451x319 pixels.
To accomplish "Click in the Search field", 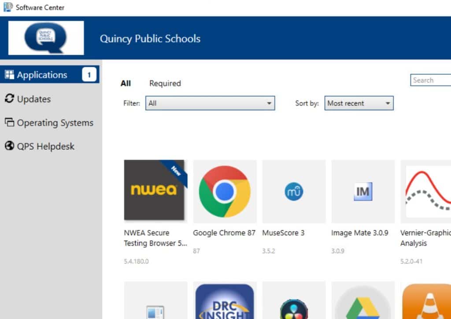I will tap(431, 80).
